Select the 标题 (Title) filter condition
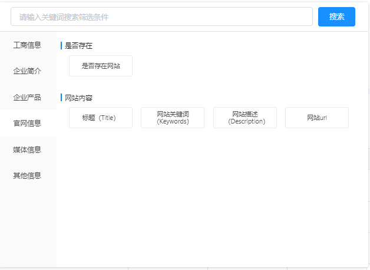370x270 pixels. pyautogui.click(x=101, y=118)
